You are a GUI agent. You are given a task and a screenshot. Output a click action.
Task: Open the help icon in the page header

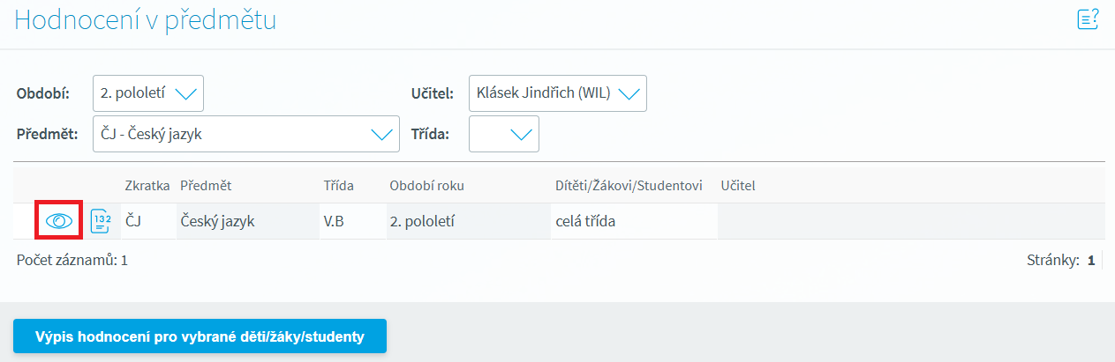1088,19
